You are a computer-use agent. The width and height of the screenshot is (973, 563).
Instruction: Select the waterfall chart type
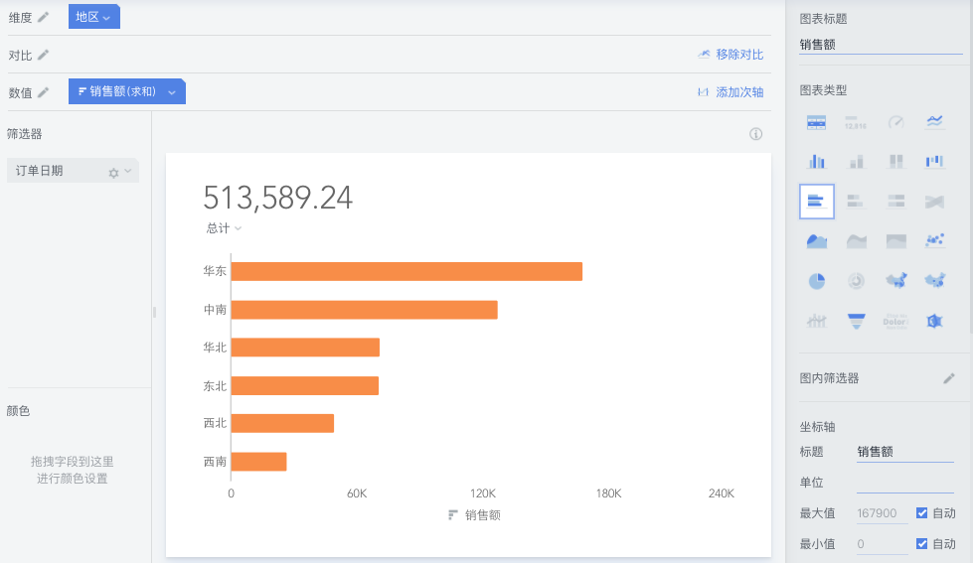coord(934,161)
